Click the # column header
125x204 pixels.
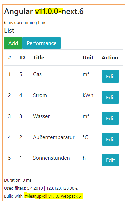point(10,57)
